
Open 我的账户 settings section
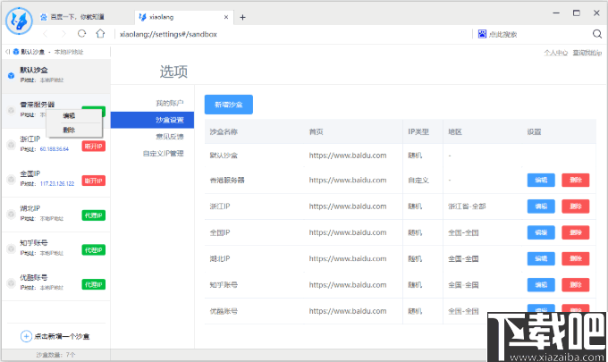point(170,103)
